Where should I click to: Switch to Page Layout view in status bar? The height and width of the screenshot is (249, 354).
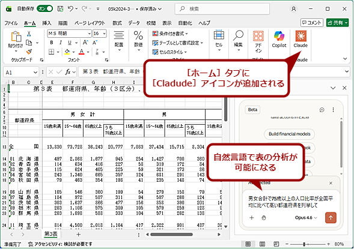pos(262,244)
